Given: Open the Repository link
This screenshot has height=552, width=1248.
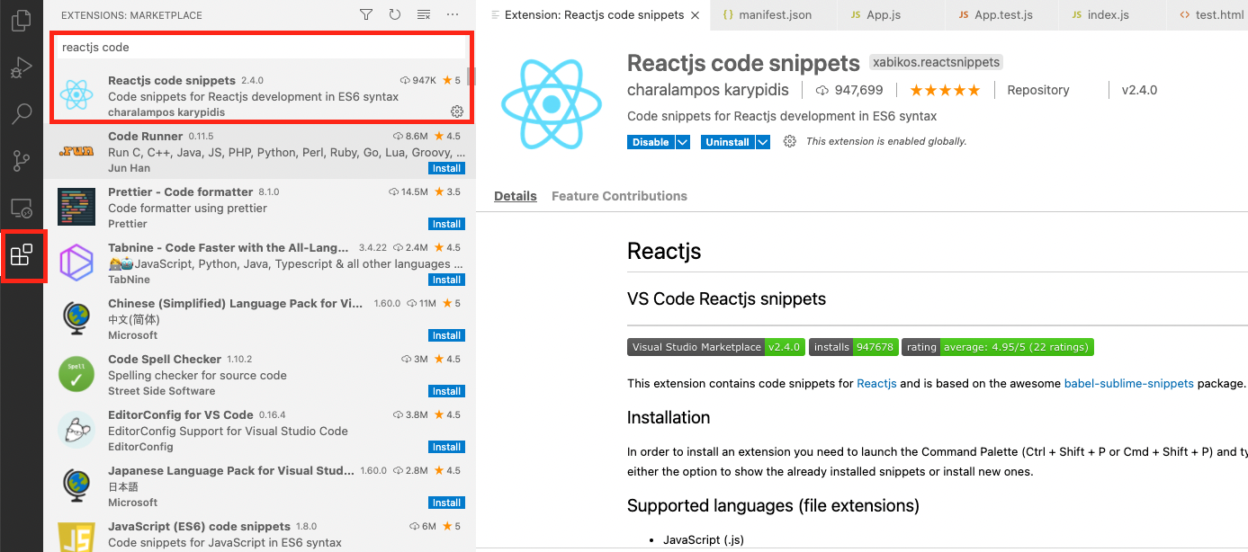Looking at the screenshot, I should (1038, 90).
